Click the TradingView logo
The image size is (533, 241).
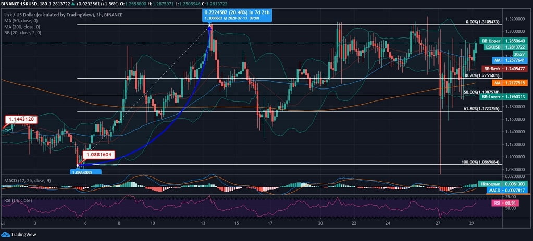click(x=19, y=235)
